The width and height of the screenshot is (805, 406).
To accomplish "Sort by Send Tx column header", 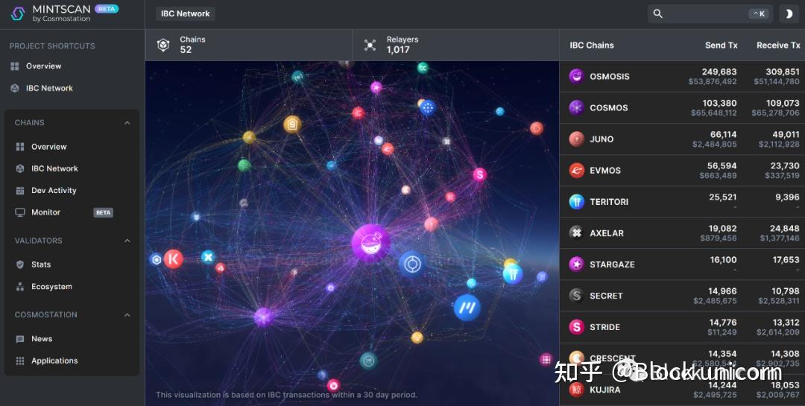I will 721,45.
